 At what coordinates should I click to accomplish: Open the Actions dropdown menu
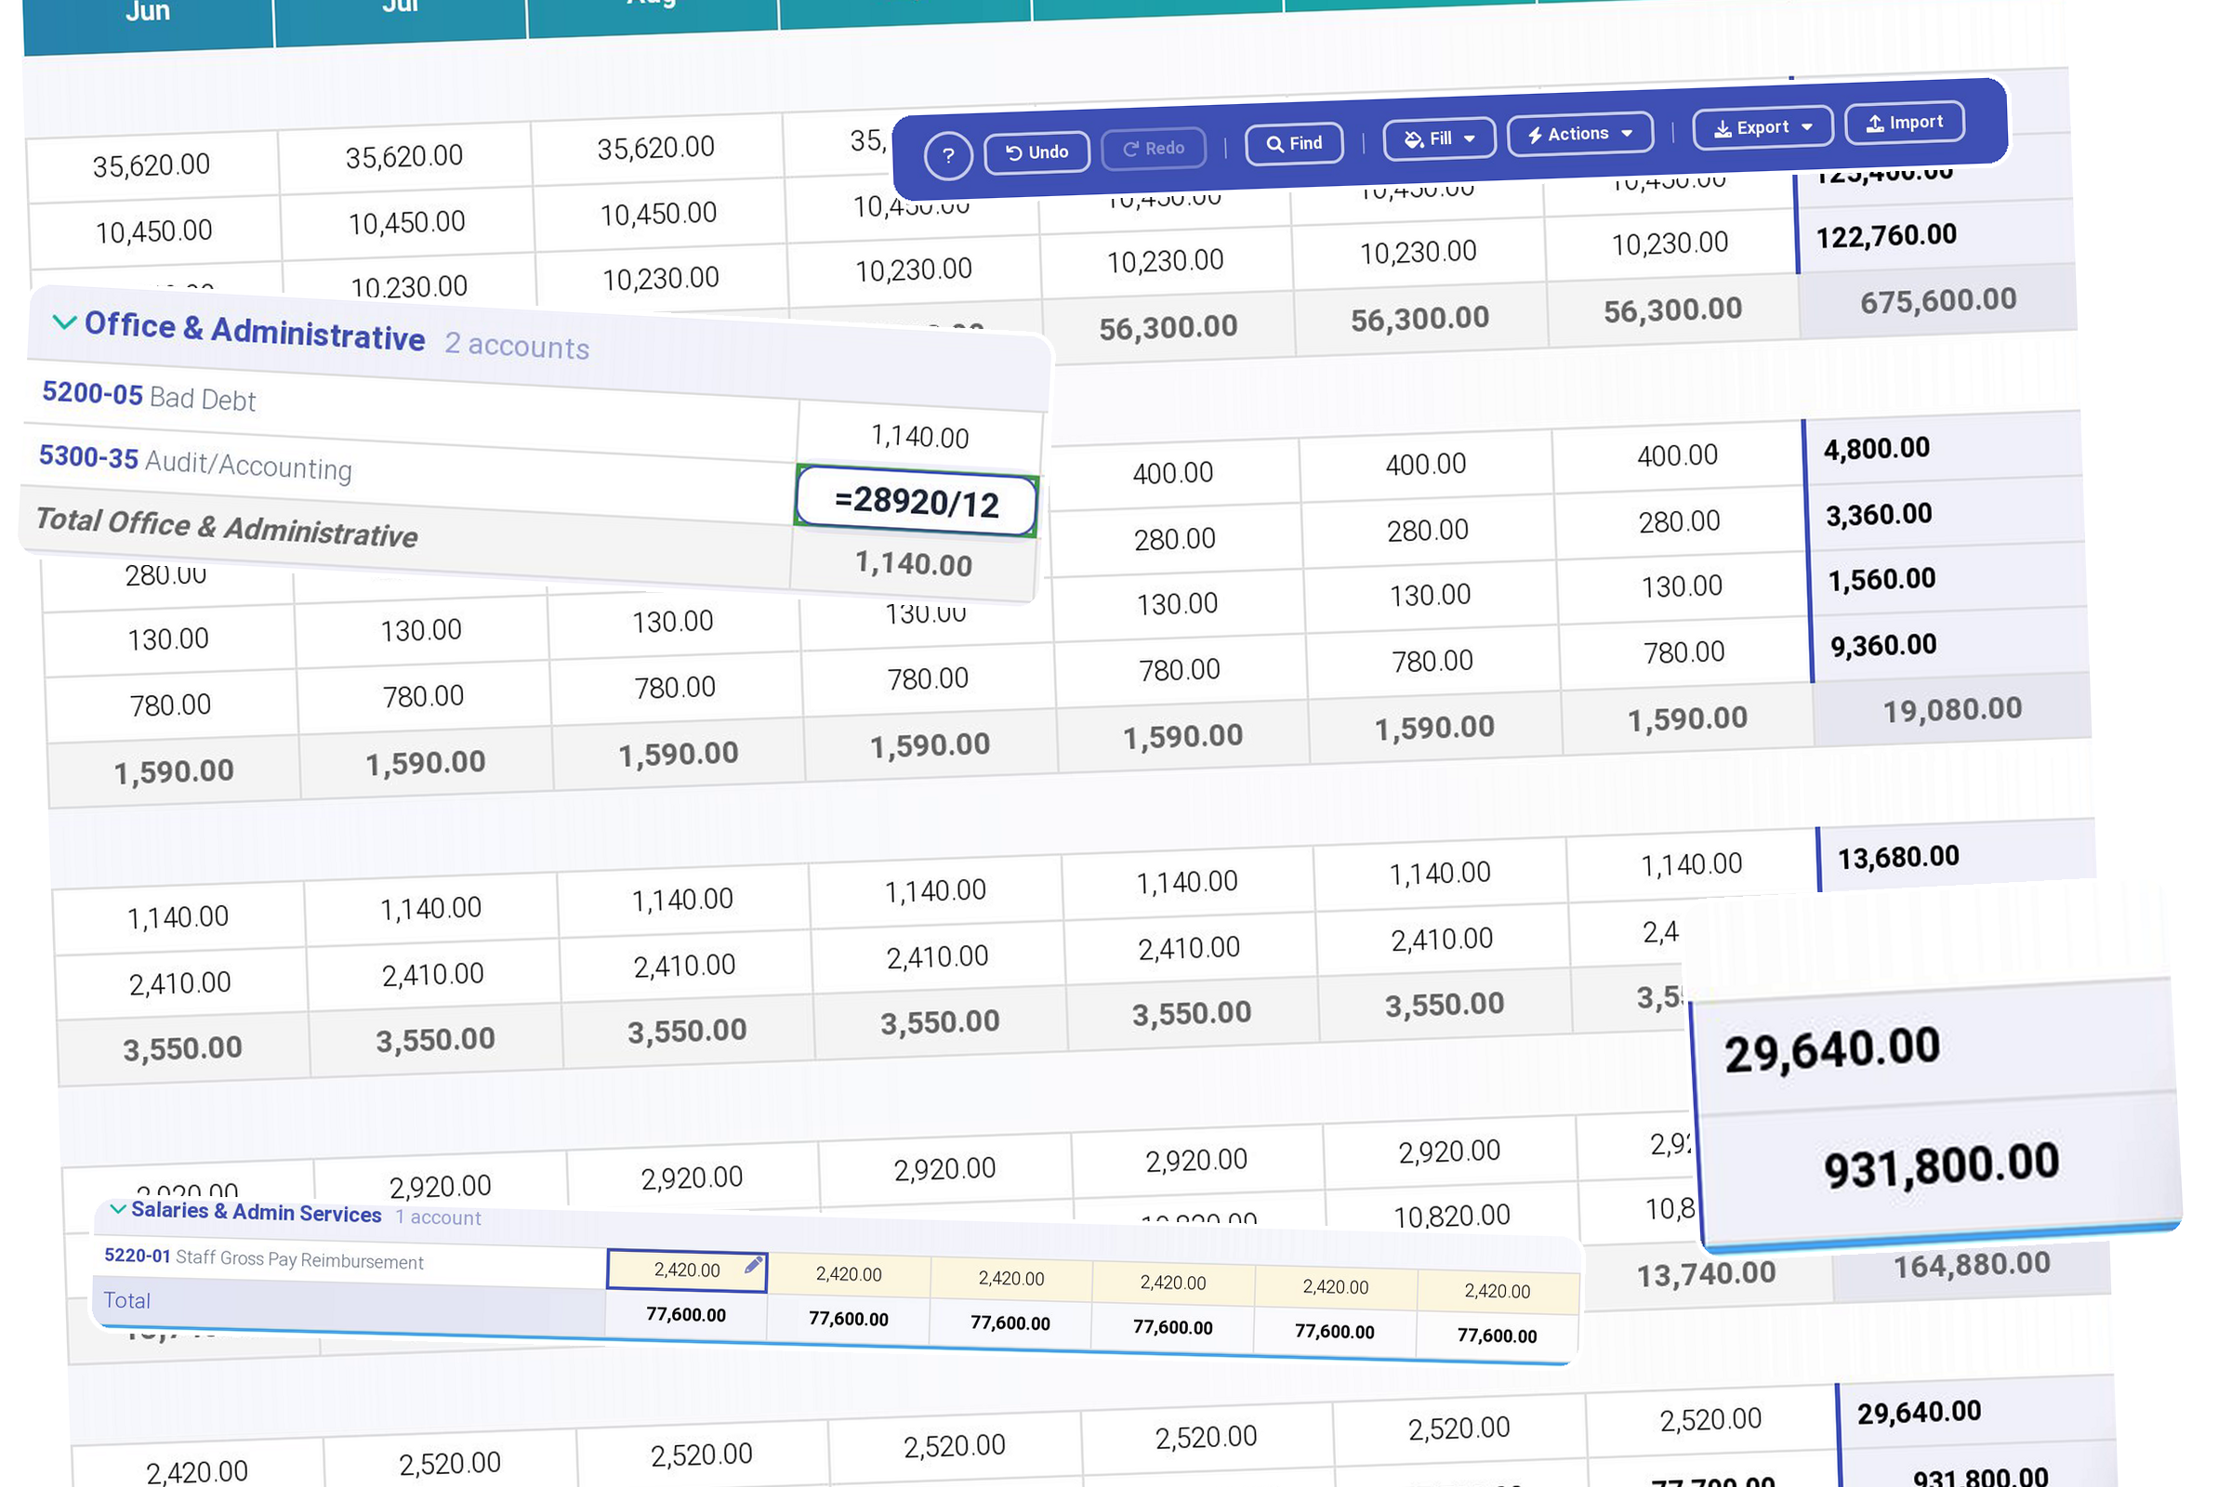point(1578,134)
